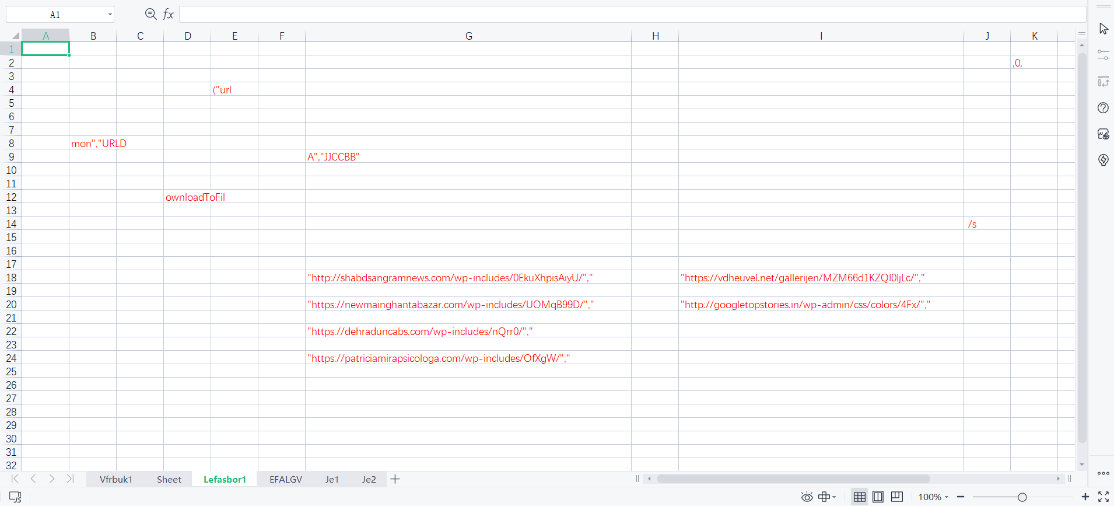Open the JS macro icon in status bar
This screenshot has height=506, width=1114.
[x=15, y=497]
